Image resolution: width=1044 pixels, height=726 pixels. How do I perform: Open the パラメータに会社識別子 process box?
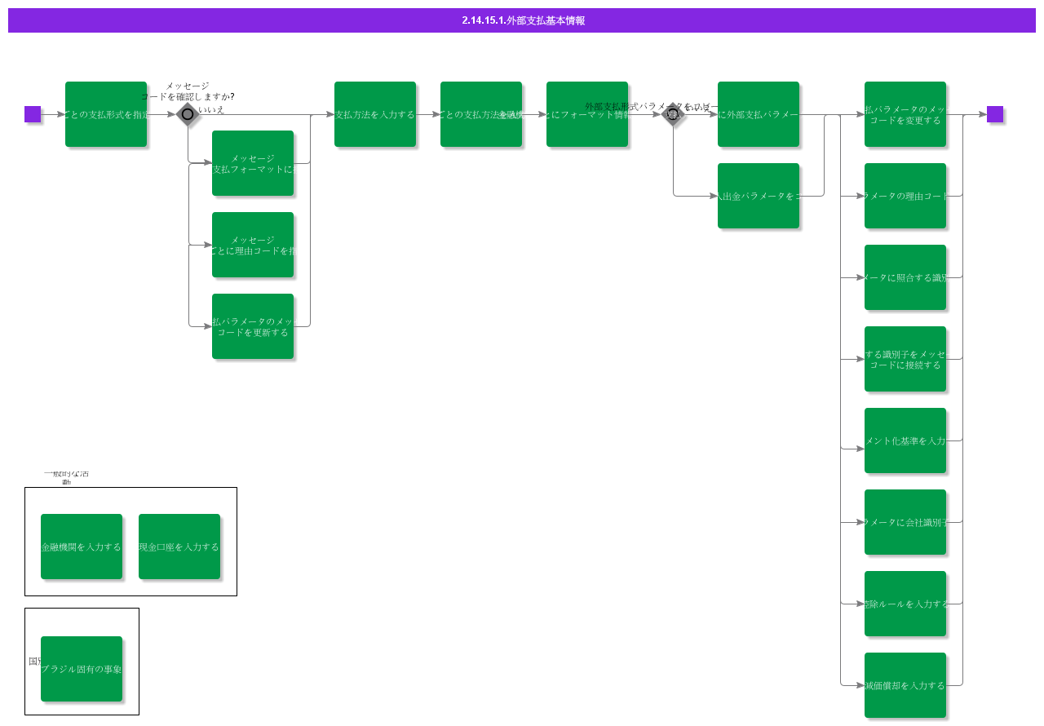coord(905,522)
